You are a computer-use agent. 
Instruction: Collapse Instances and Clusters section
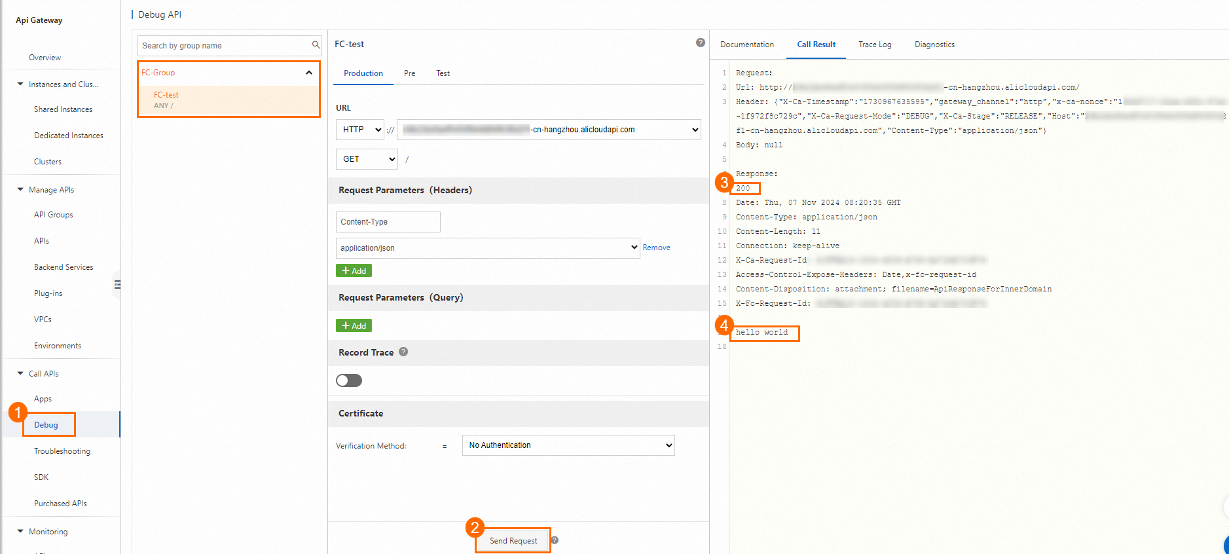20,84
